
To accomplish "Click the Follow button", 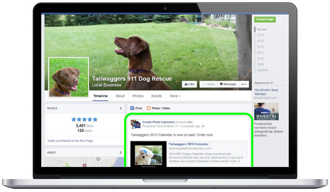I will (x=208, y=84).
